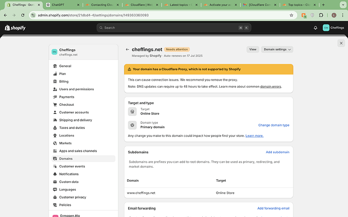Select Markets in settings sidebar
This screenshot has height=217, width=348.
point(66,143)
